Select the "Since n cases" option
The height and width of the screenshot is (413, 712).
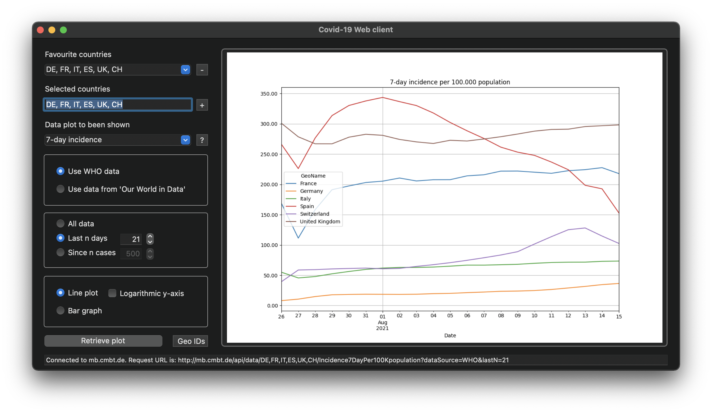pyautogui.click(x=60, y=252)
